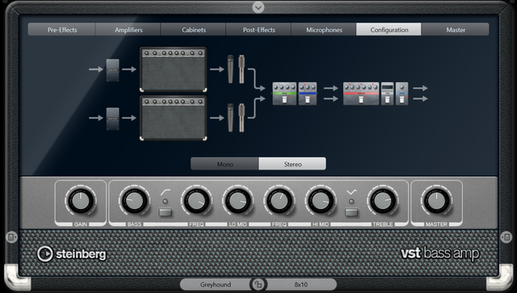Go to the Post-Effects tab
The width and height of the screenshot is (517, 293).
pos(258,30)
